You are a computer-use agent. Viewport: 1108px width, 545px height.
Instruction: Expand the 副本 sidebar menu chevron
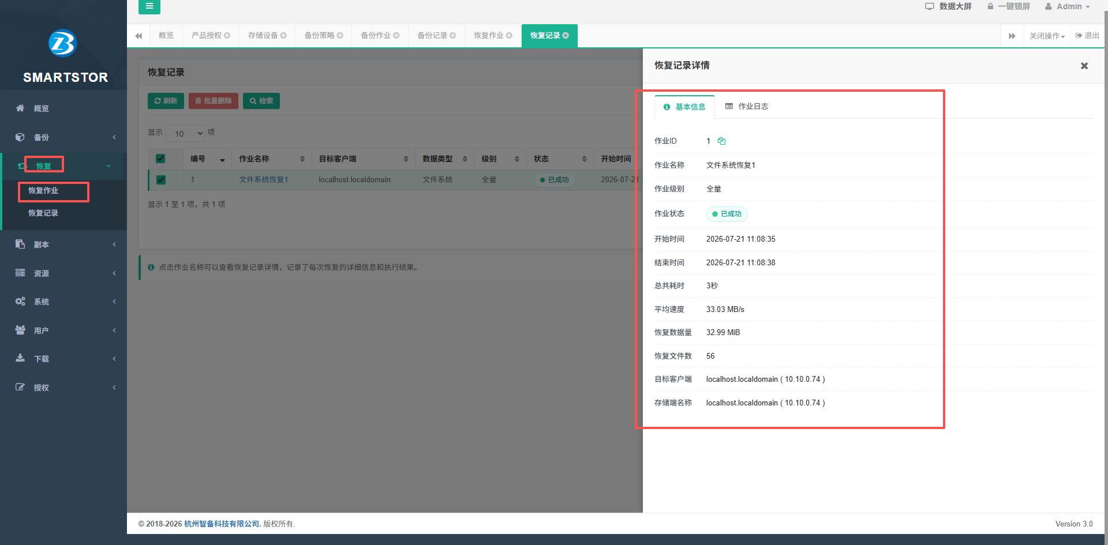(x=114, y=245)
